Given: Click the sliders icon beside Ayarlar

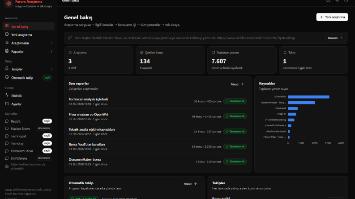Looking at the screenshot, I should pos(7,104).
